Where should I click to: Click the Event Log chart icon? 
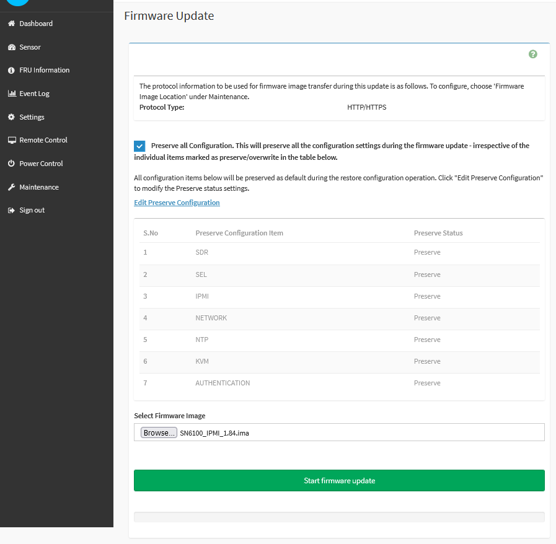pos(11,94)
